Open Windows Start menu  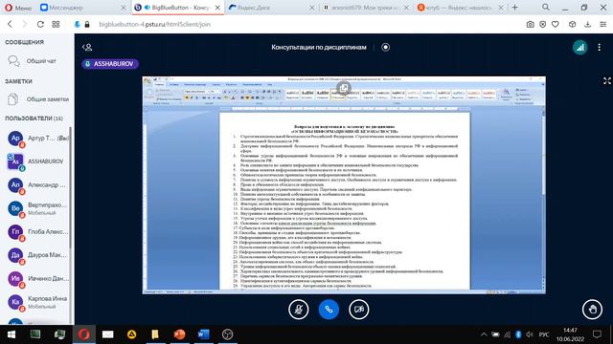point(11,334)
